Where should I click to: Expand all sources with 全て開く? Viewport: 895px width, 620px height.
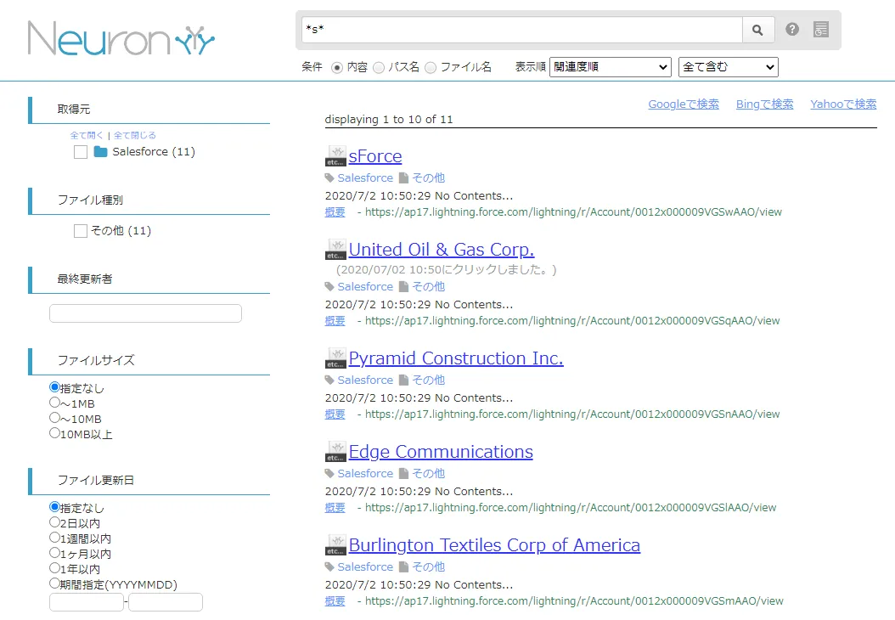[x=87, y=135]
